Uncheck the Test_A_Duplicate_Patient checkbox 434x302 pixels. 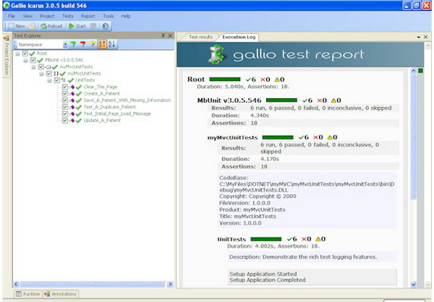pos(65,107)
